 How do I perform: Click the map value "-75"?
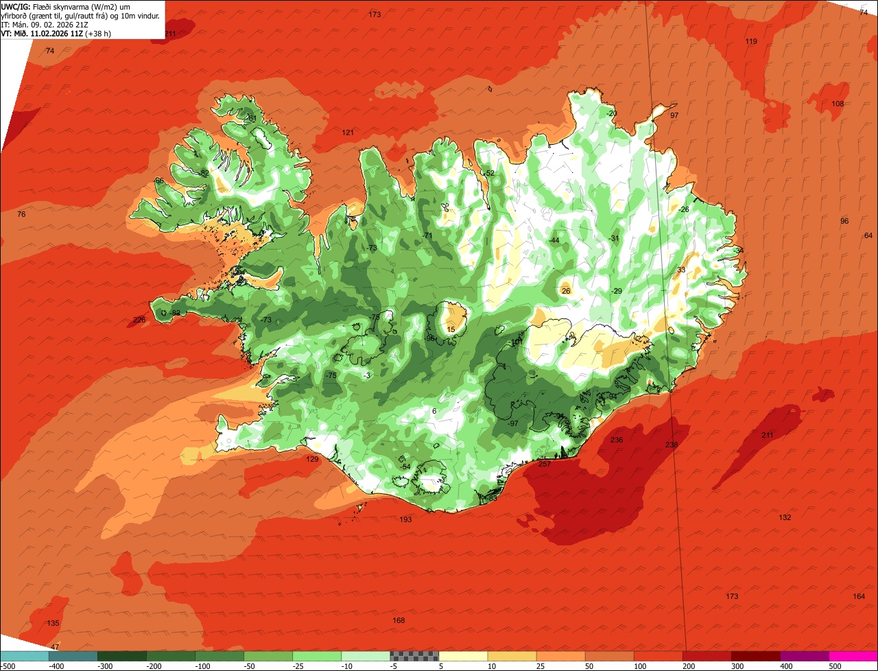click(x=331, y=376)
